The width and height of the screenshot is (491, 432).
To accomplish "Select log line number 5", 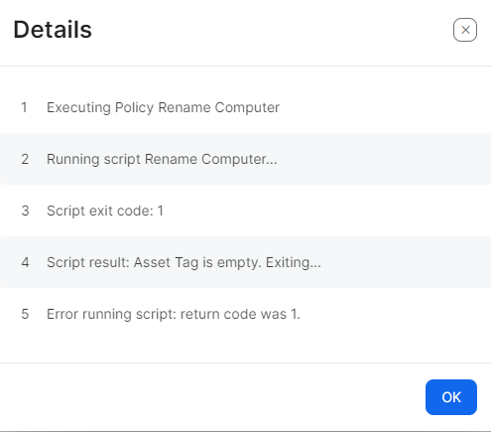I will tap(25, 314).
